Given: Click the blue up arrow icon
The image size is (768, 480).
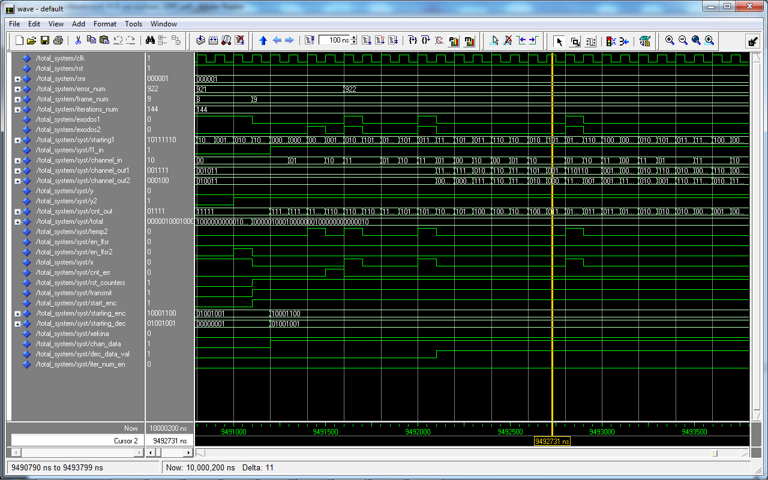Looking at the screenshot, I should pos(263,41).
